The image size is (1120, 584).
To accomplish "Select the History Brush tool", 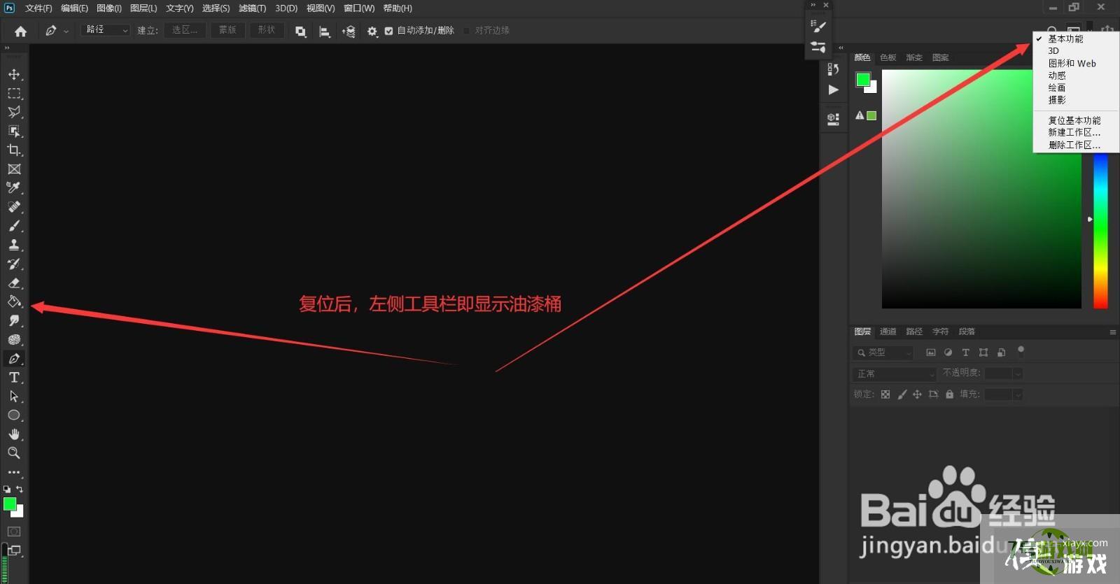I will (x=14, y=264).
